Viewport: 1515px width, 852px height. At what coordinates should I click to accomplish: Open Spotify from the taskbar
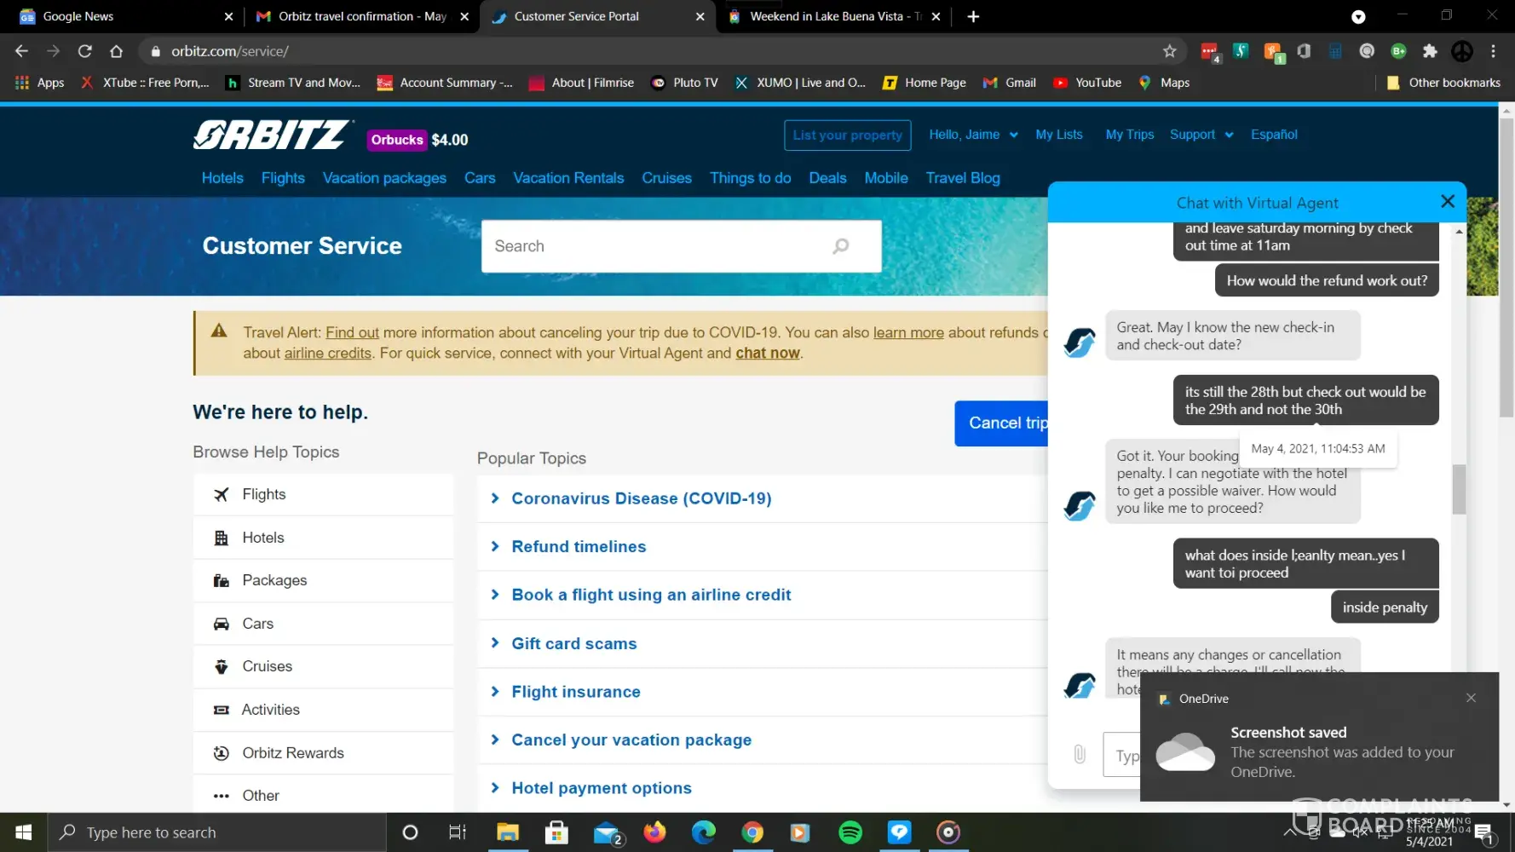tap(850, 832)
